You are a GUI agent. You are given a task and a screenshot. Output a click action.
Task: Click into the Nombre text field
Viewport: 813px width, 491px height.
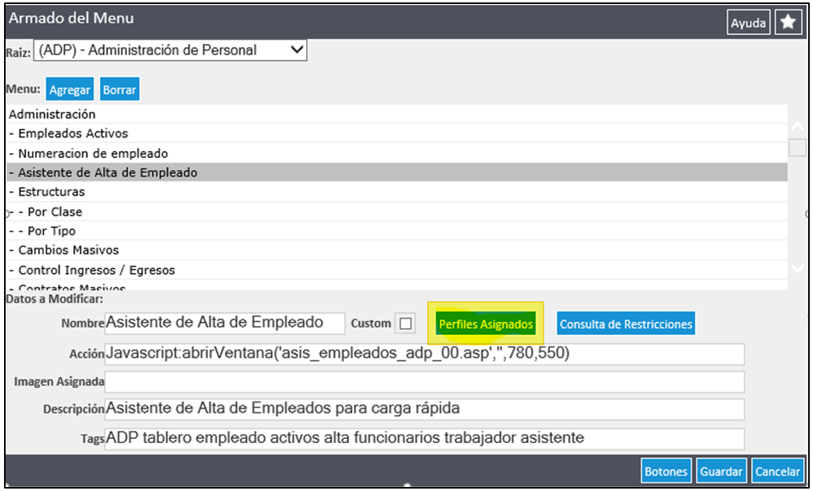click(x=225, y=323)
